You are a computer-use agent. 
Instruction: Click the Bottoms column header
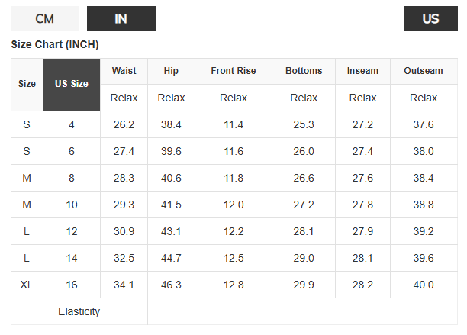click(304, 71)
